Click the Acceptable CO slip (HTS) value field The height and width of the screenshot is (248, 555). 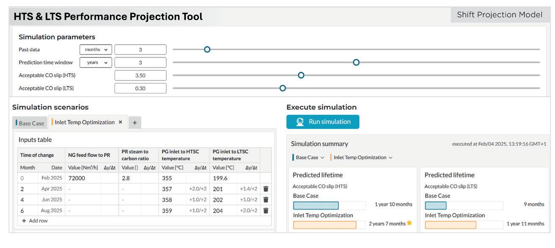140,75
